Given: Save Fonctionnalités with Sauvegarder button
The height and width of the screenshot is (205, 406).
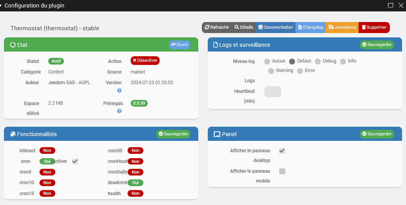Looking at the screenshot, I should pos(173,134).
